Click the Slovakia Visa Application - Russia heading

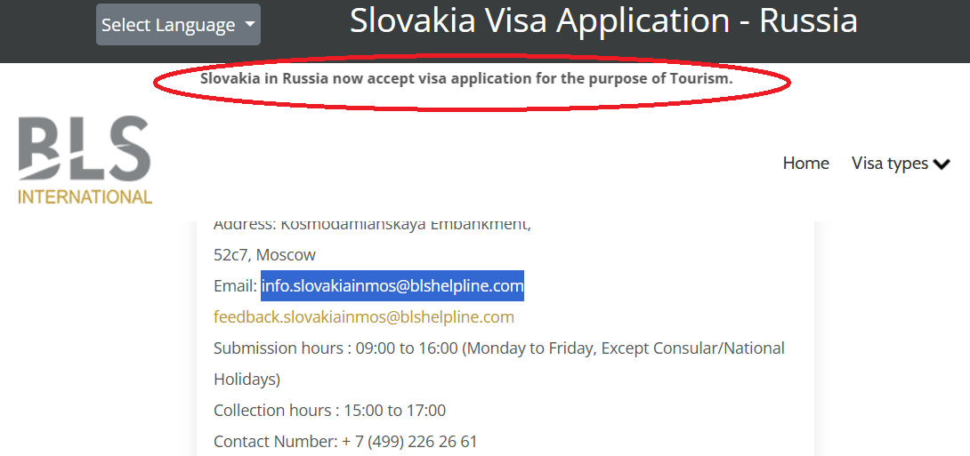point(603,21)
